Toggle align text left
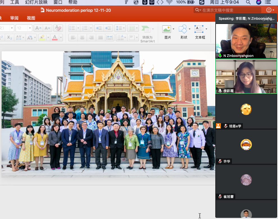The width and height of the screenshot is (278, 219). coord(73,37)
